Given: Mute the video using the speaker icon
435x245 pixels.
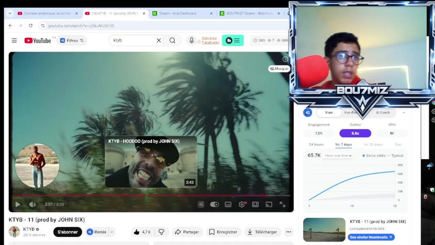Looking at the screenshot, I should coord(32,205).
